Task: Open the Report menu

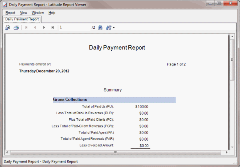Action: point(10,13)
